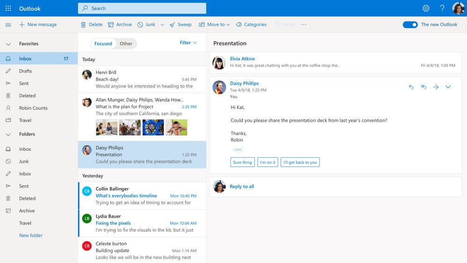Collapse the left navigation hamburger menu
467x263 pixels.
tap(8, 25)
